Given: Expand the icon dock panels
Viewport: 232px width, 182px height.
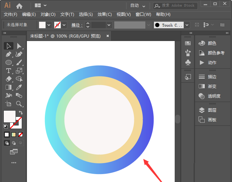Looking at the screenshot, I should 191,33.
